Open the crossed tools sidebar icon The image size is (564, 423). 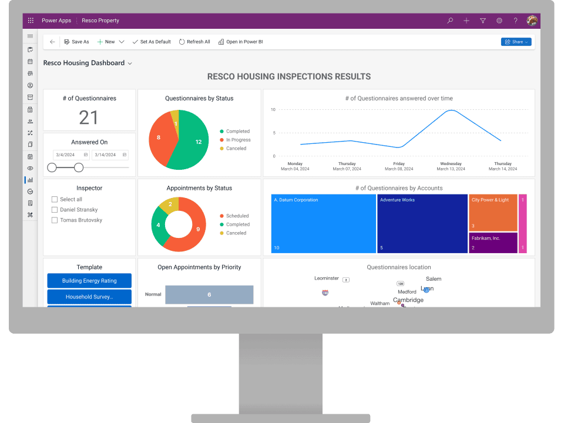pyautogui.click(x=30, y=215)
